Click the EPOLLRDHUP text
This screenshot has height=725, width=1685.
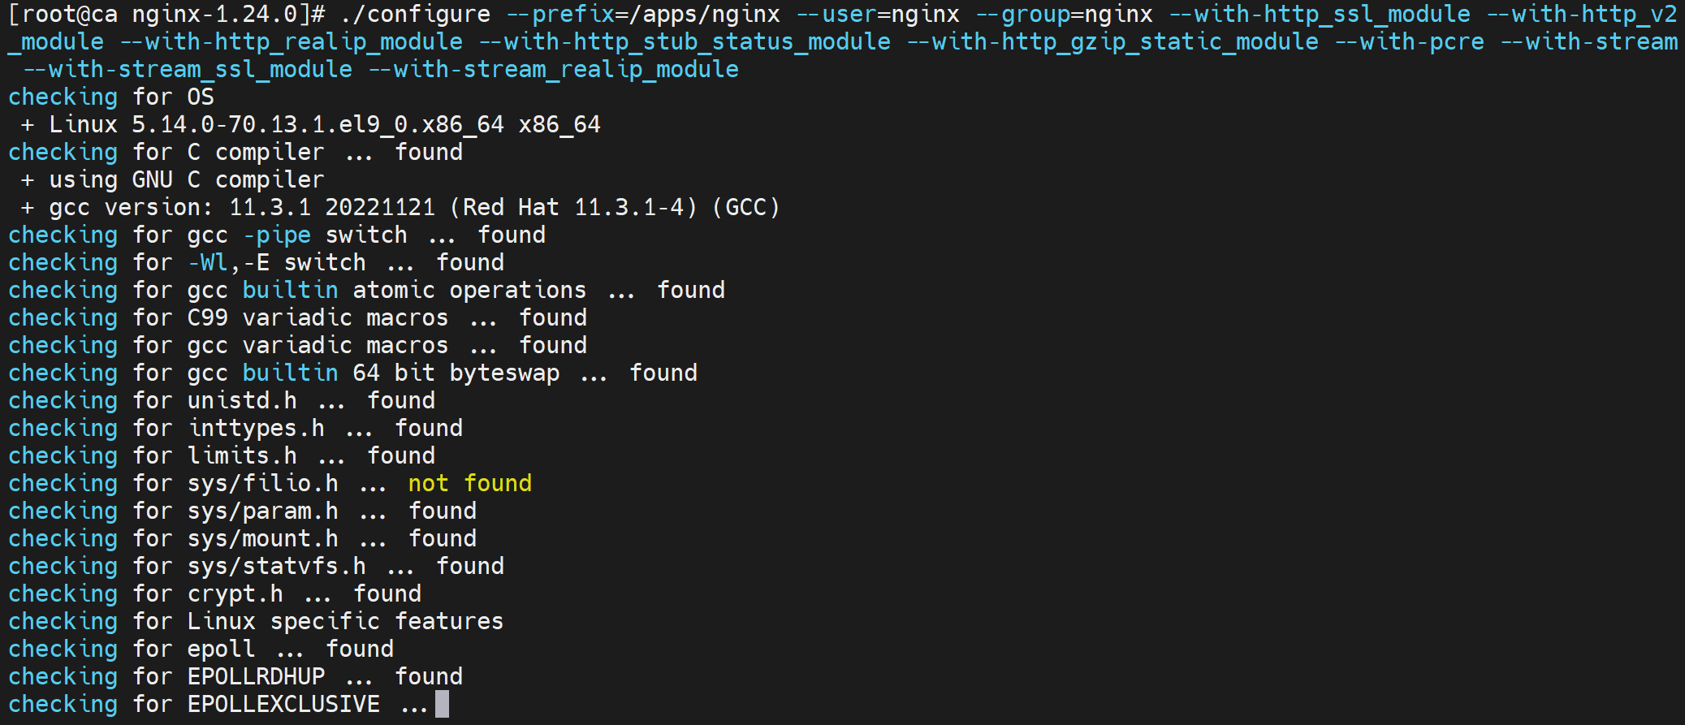[256, 677]
